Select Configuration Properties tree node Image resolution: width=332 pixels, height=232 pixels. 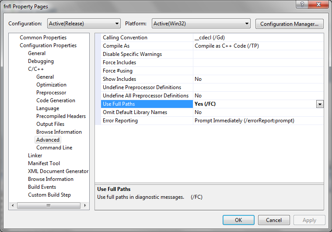(48, 45)
